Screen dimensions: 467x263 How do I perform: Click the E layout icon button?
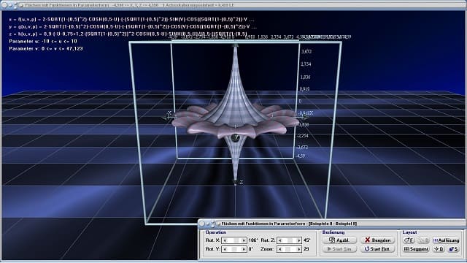[x=409, y=240]
